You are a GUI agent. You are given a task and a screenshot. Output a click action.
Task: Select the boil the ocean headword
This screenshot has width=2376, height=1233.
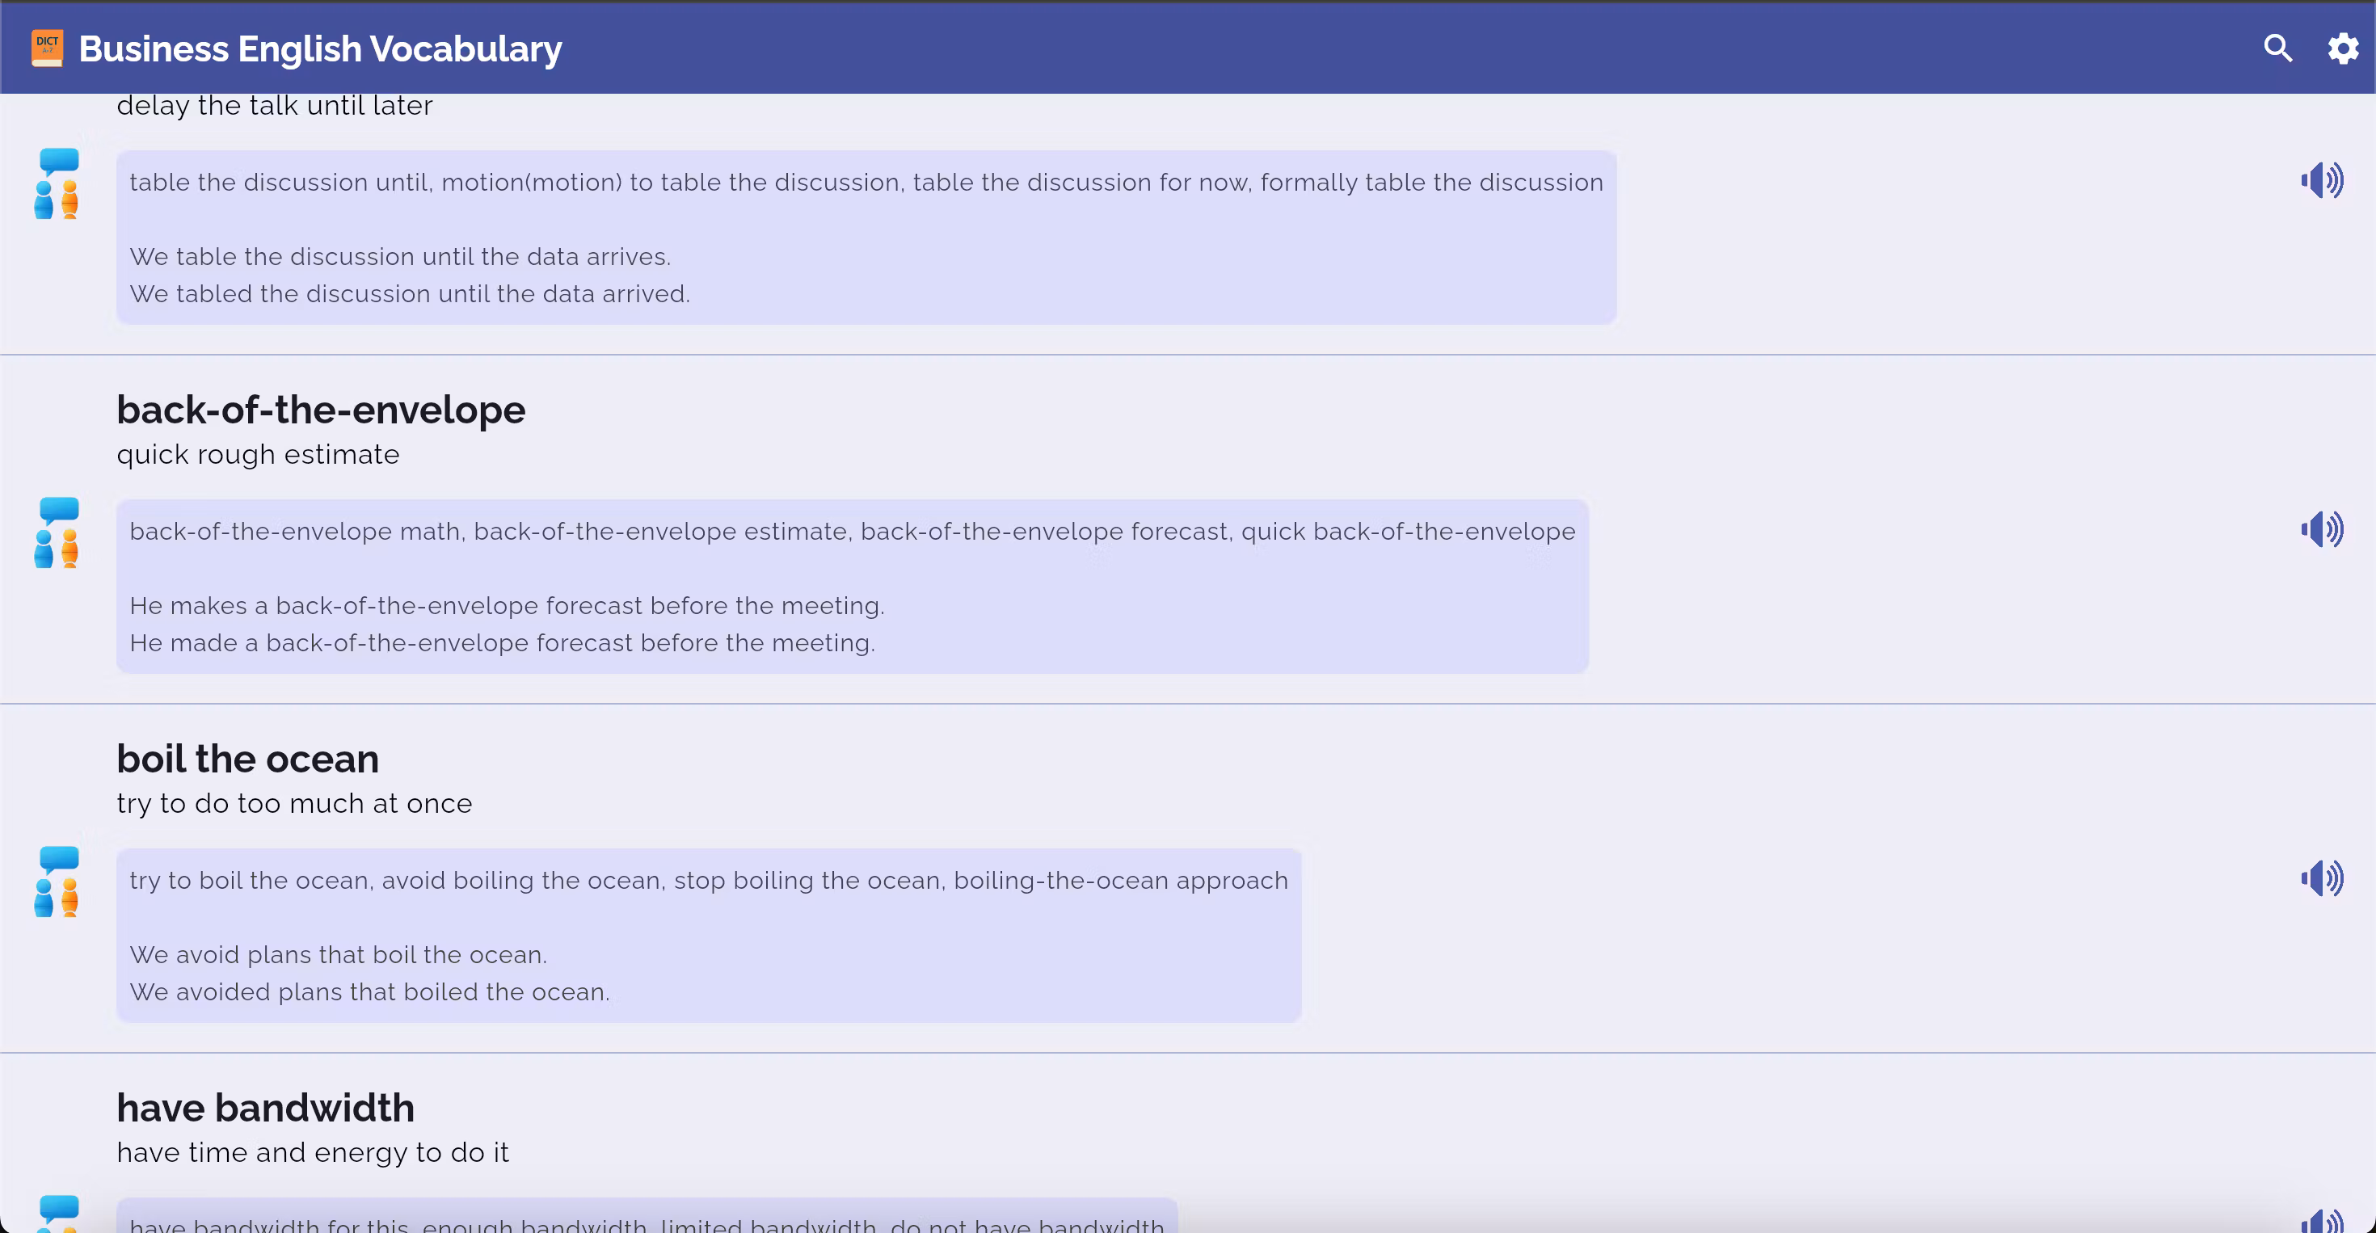click(248, 759)
